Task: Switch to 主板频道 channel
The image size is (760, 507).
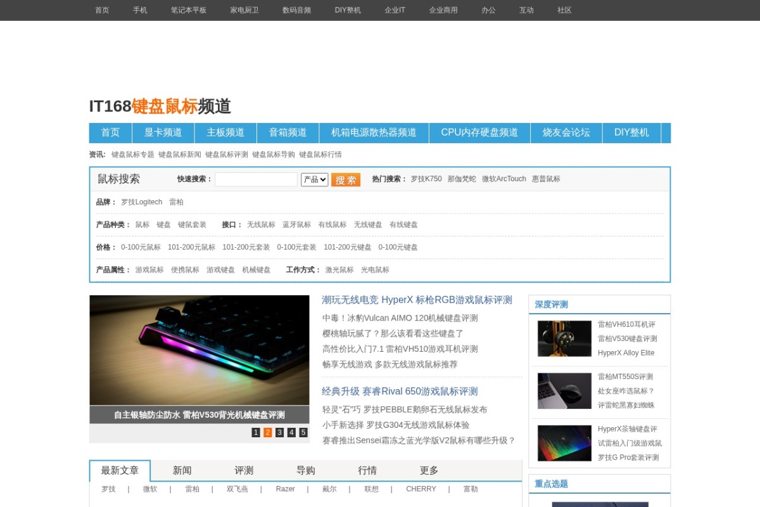Action: (225, 132)
